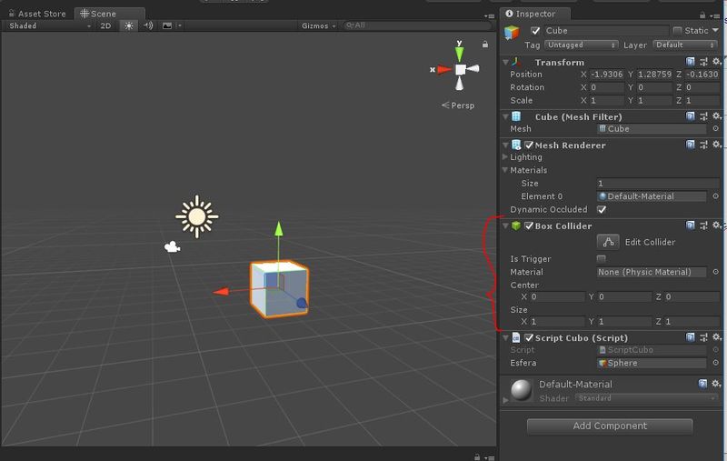Image resolution: width=727 pixels, height=461 pixels.
Task: Click the Materials Size field
Action: click(x=658, y=183)
